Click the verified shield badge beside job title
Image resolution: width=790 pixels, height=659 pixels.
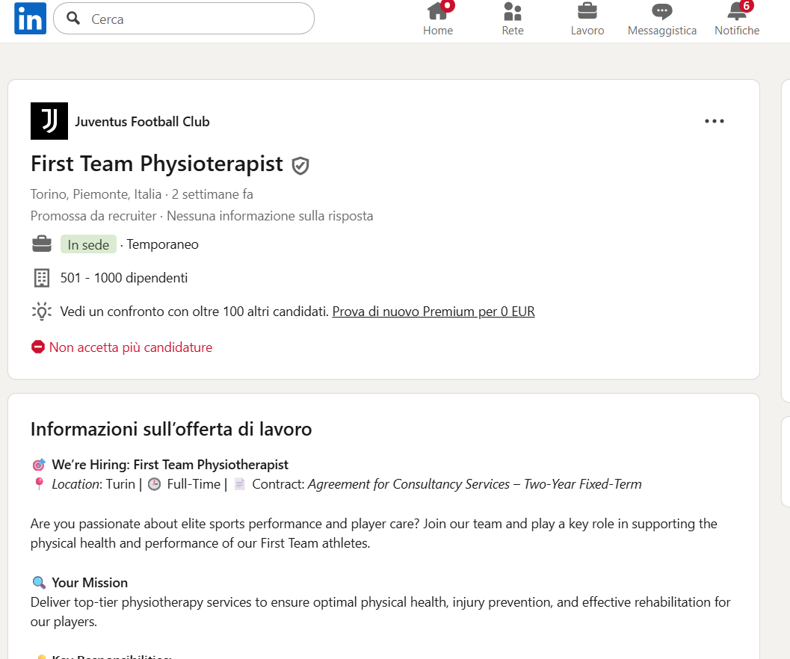coord(300,165)
